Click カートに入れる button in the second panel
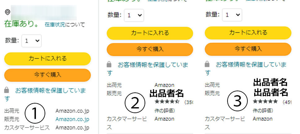 [x=150, y=33]
